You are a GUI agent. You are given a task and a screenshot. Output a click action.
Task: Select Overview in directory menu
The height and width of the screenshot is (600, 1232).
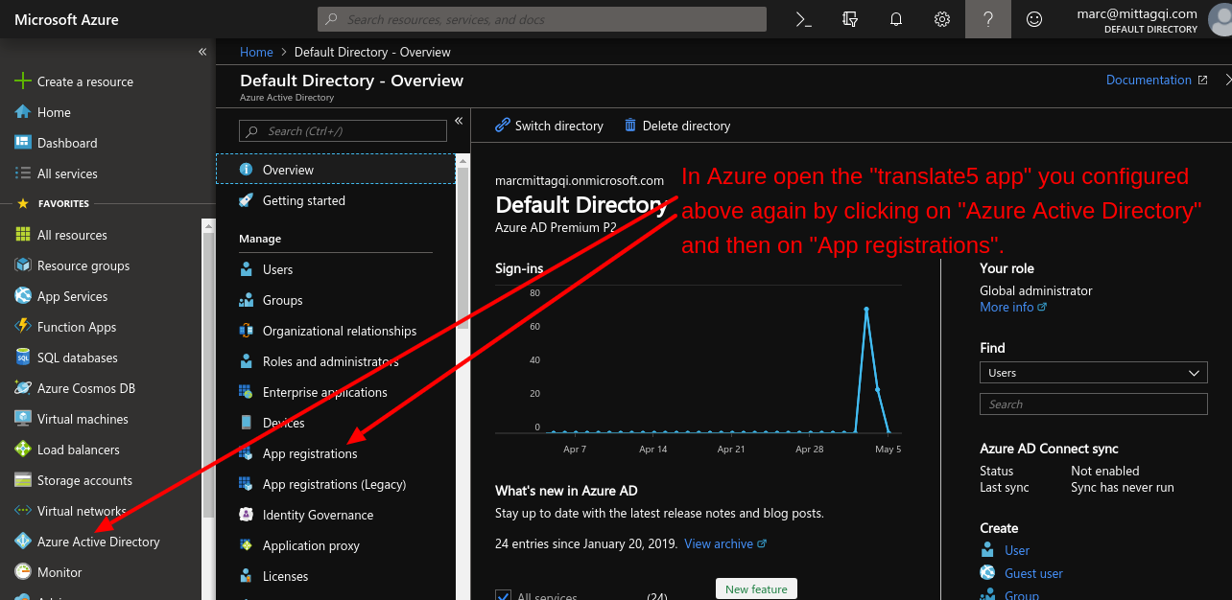[336, 170]
